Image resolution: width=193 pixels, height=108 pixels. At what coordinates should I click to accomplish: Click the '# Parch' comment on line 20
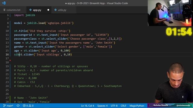[x=53, y=70]
